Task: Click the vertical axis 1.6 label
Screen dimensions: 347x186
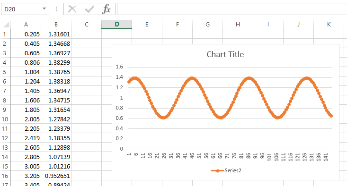Action: click(119, 67)
